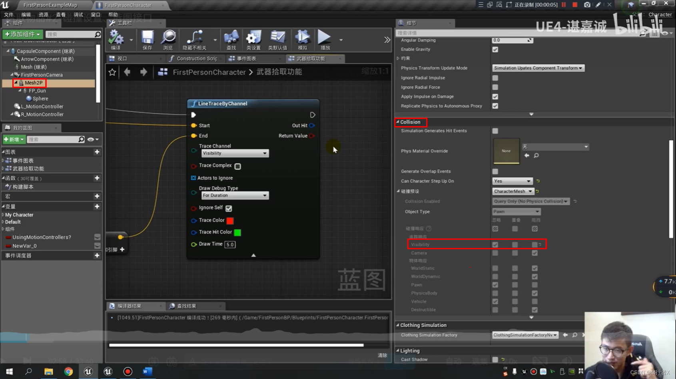Edit the Angular Damping value field
This screenshot has width=676, height=379.
(512, 40)
